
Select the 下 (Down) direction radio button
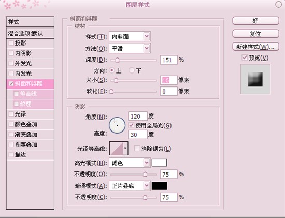(x=132, y=70)
